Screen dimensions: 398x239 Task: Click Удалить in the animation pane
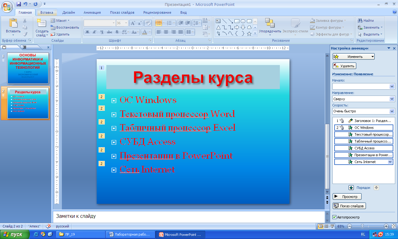tap(344, 66)
